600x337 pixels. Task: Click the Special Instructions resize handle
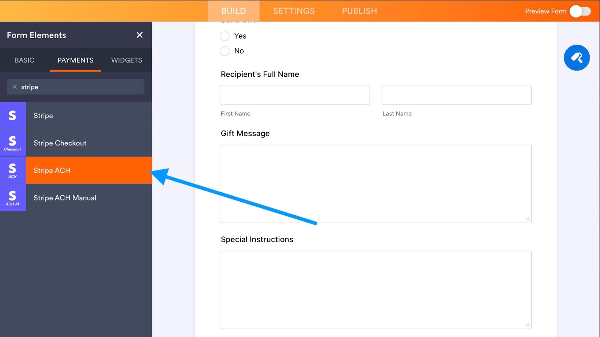(x=528, y=325)
